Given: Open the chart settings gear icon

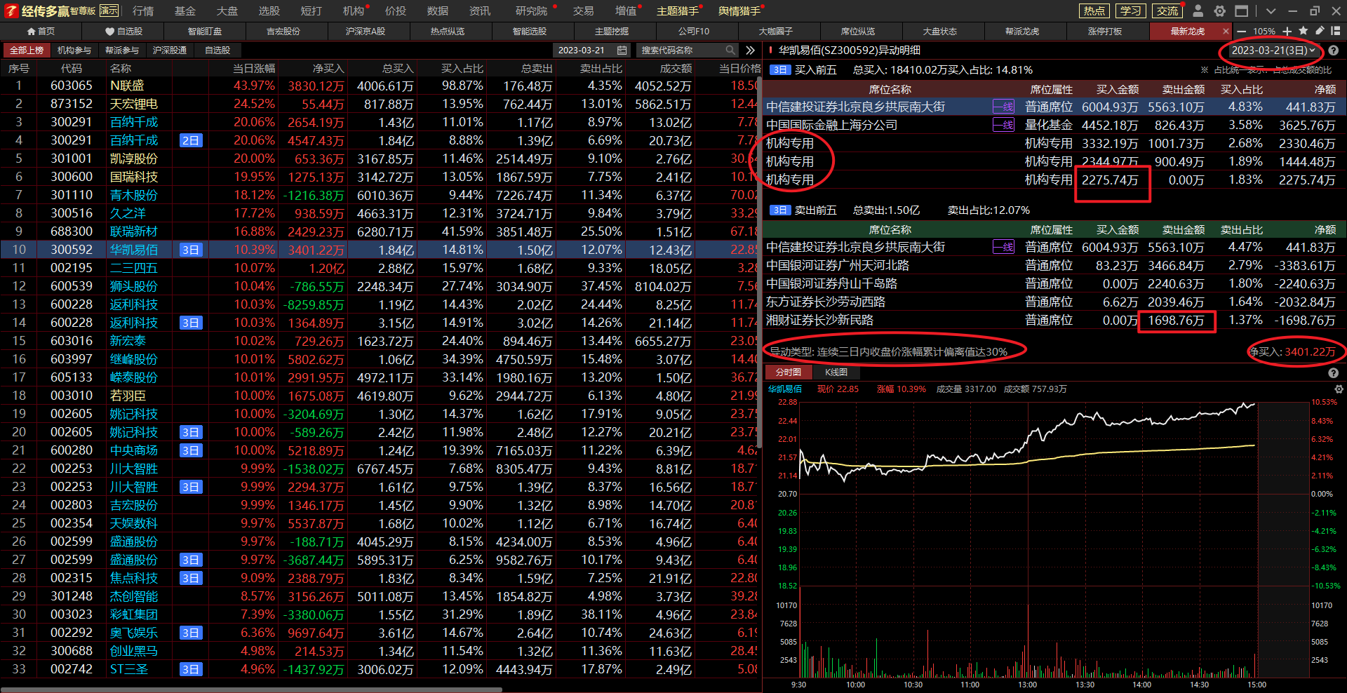Looking at the screenshot, I should (1339, 389).
